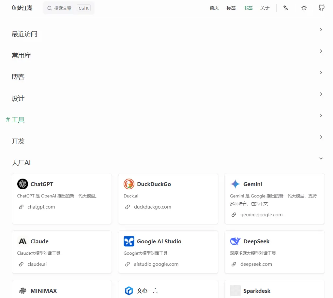This screenshot has height=298, width=333.
Task: Click the Google AI Studio logo
Action: (x=129, y=241)
